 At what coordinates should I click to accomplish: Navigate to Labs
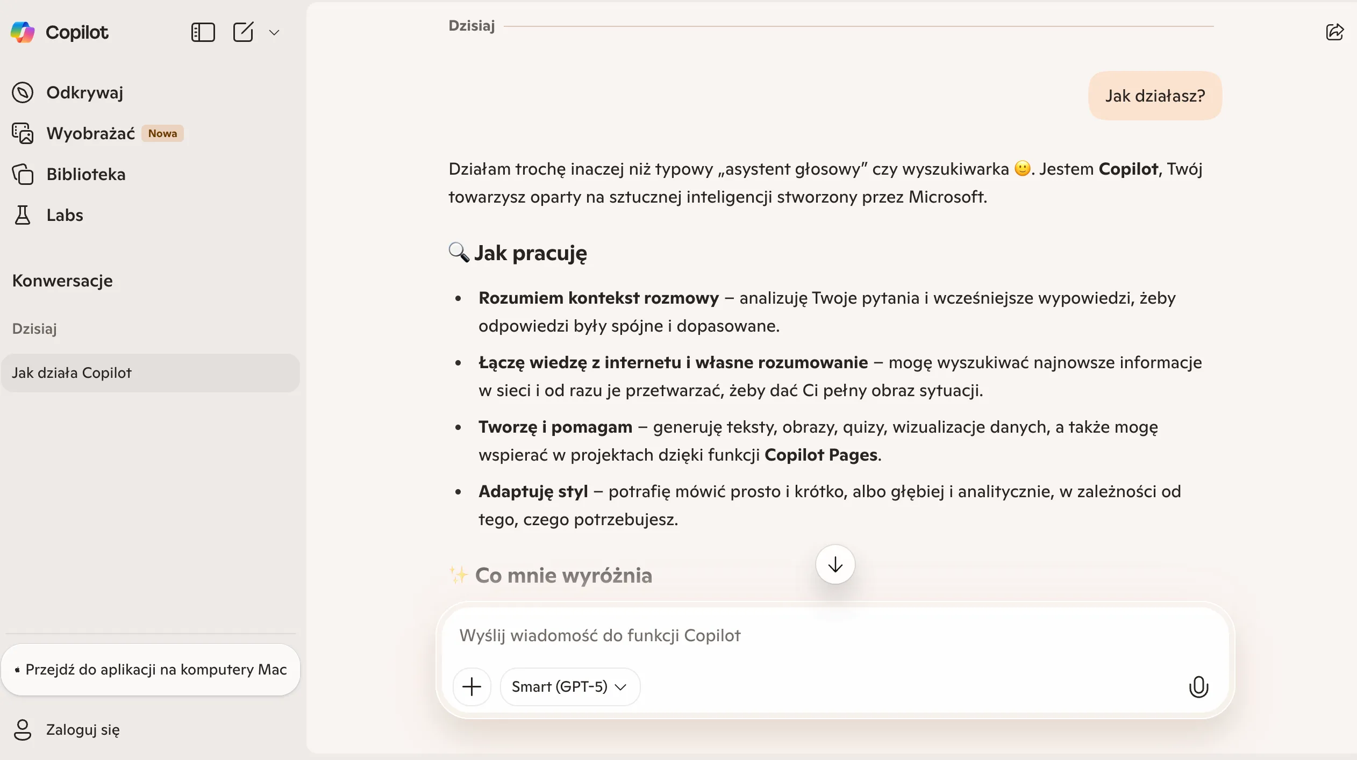point(65,215)
